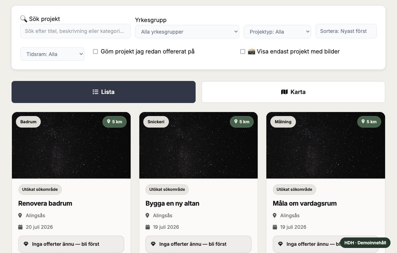Click Utökat sökområde tag on Bygga en ny altan card

(167, 189)
